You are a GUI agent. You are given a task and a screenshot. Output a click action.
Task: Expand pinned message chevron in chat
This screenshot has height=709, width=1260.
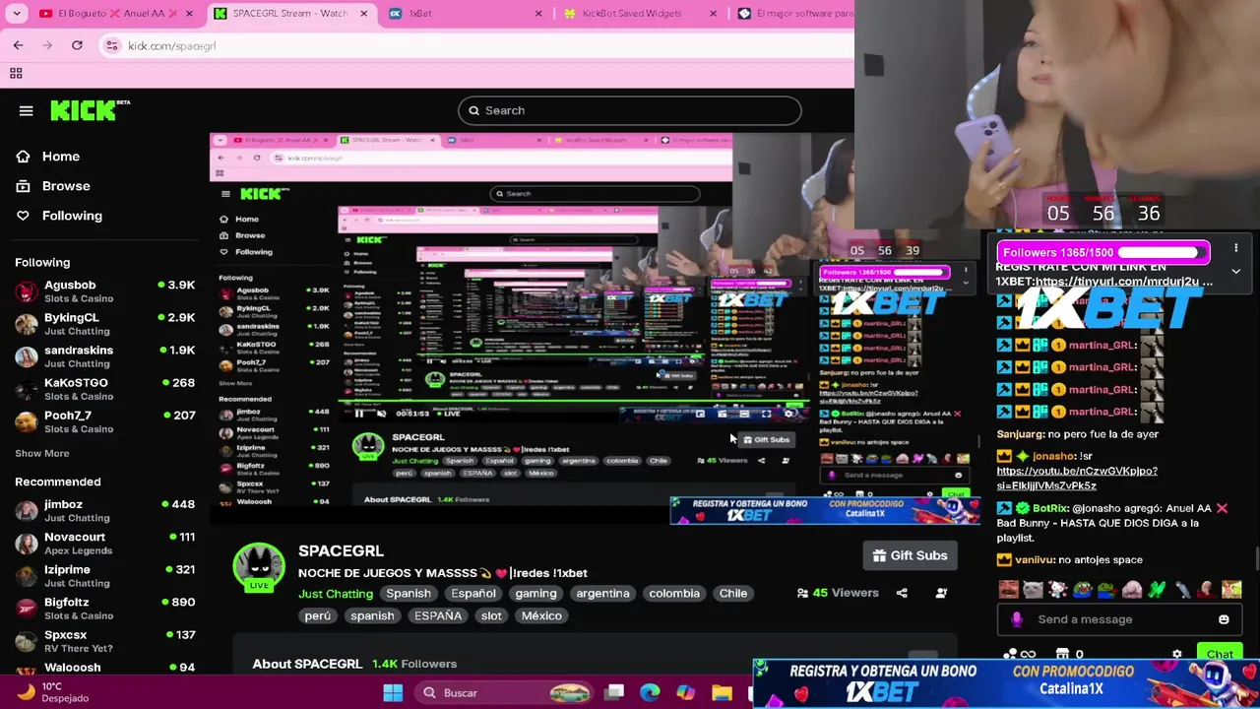(1236, 272)
